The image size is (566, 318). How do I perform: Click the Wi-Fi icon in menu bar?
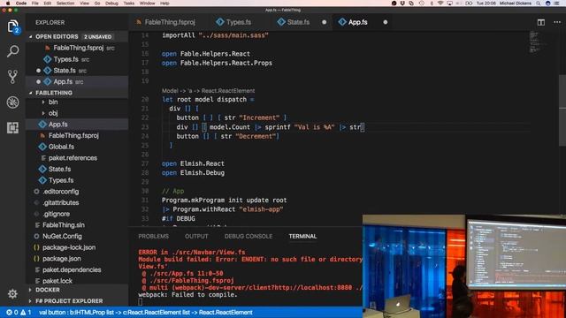[x=440, y=4]
